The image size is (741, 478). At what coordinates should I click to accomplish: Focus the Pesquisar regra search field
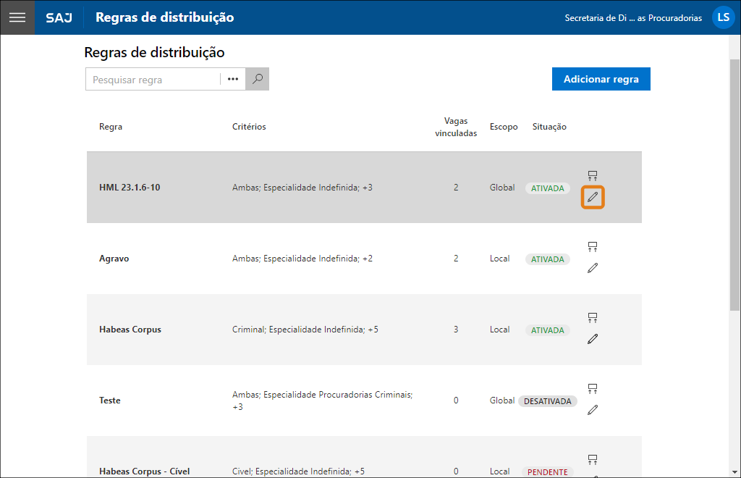153,80
